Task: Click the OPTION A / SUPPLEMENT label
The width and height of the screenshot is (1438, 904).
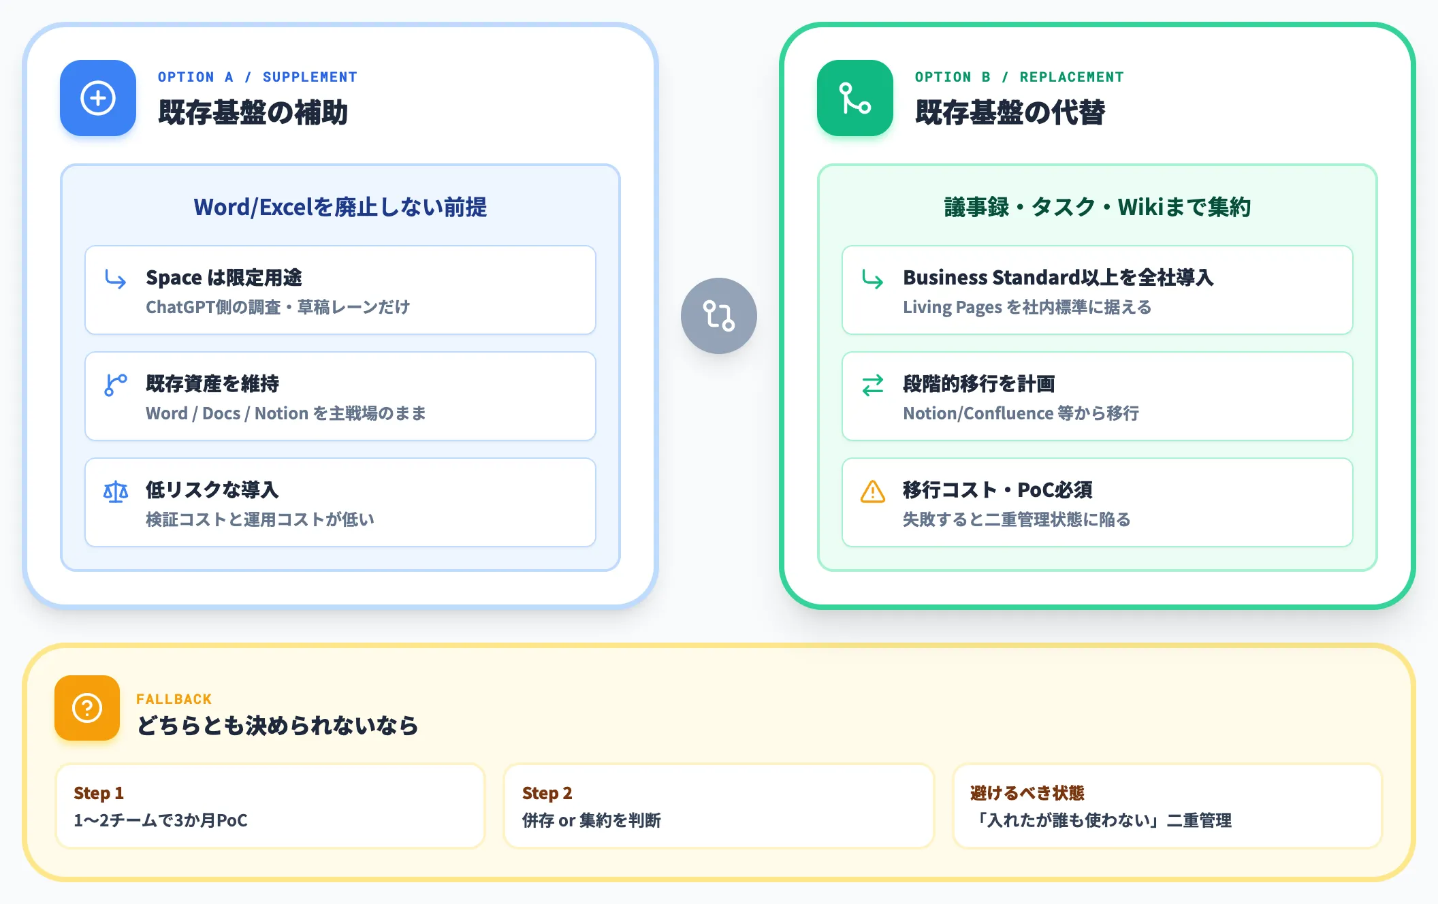Action: coord(257,77)
